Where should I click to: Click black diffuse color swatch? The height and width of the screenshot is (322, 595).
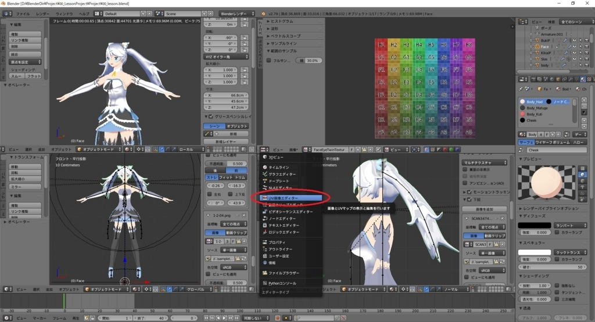(535, 225)
